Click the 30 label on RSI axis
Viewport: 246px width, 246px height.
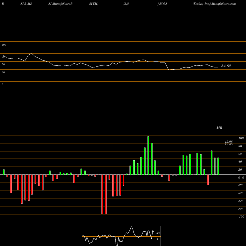coord(3,72)
